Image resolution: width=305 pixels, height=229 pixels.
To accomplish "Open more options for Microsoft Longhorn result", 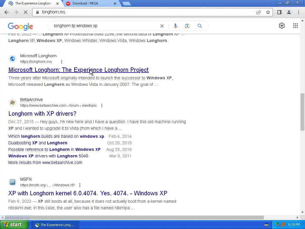I will [61, 62].
